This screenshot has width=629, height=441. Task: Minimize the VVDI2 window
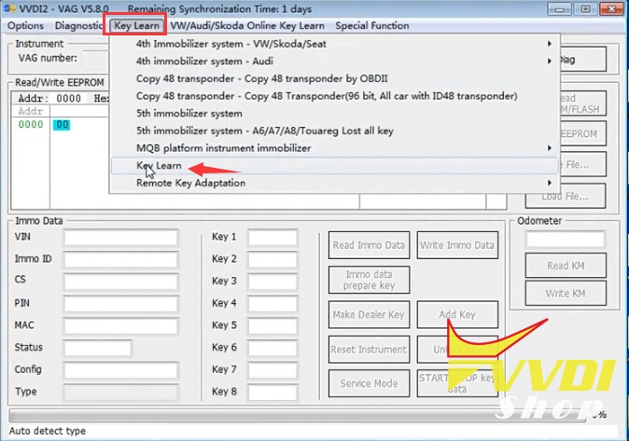[x=560, y=8]
